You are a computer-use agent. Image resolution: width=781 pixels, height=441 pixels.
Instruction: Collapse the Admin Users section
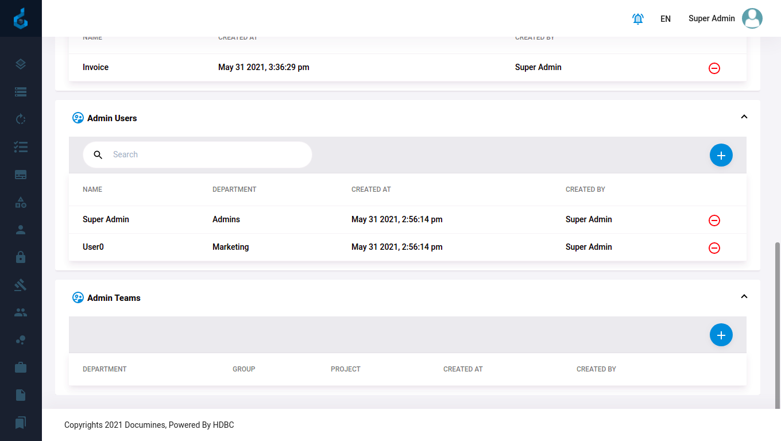(x=744, y=117)
